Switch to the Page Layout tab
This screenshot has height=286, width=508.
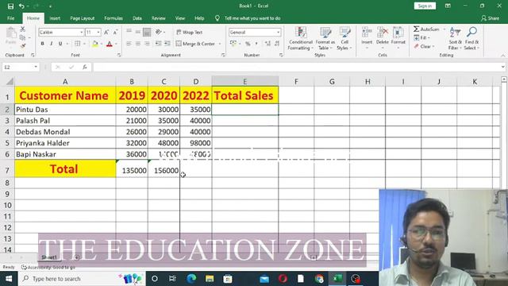pos(83,18)
